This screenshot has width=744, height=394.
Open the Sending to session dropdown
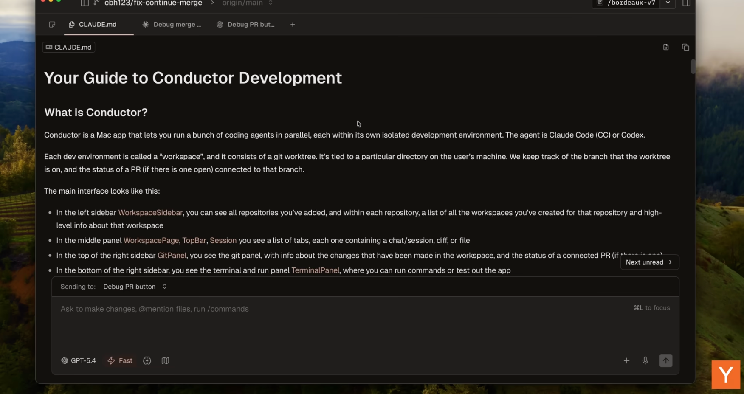tap(135, 287)
